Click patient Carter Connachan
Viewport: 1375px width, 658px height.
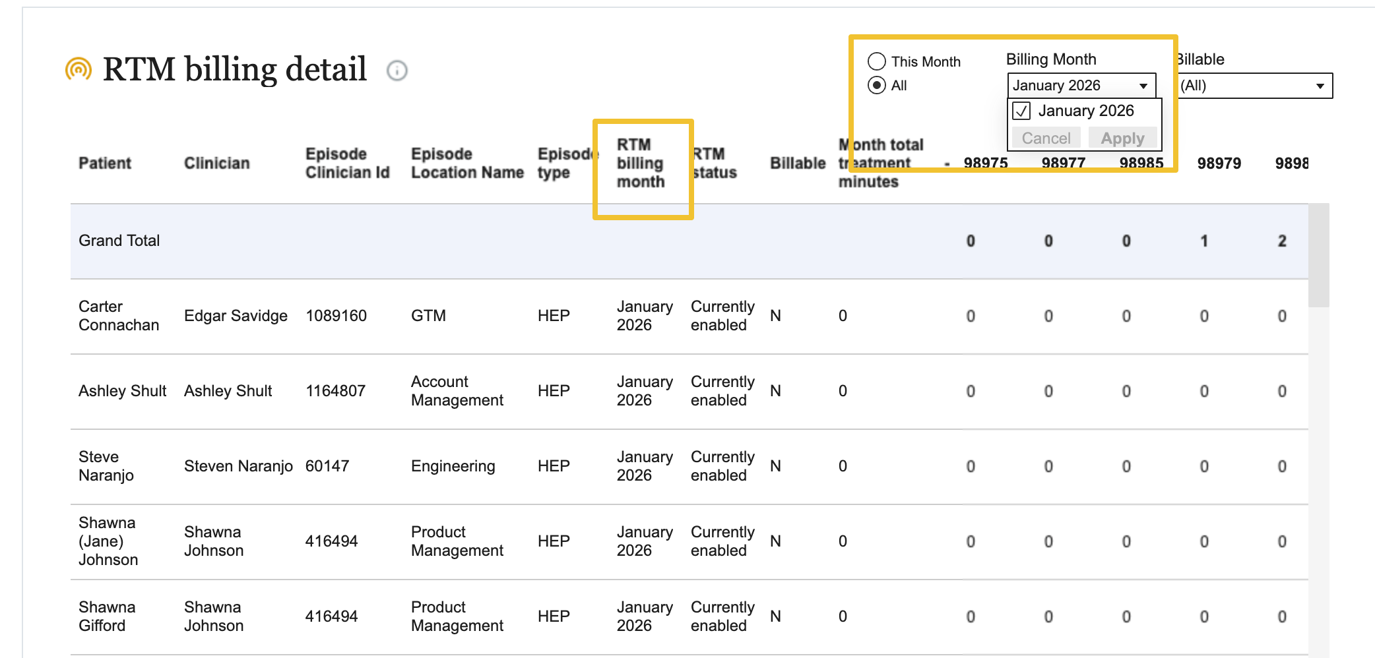pos(119,316)
